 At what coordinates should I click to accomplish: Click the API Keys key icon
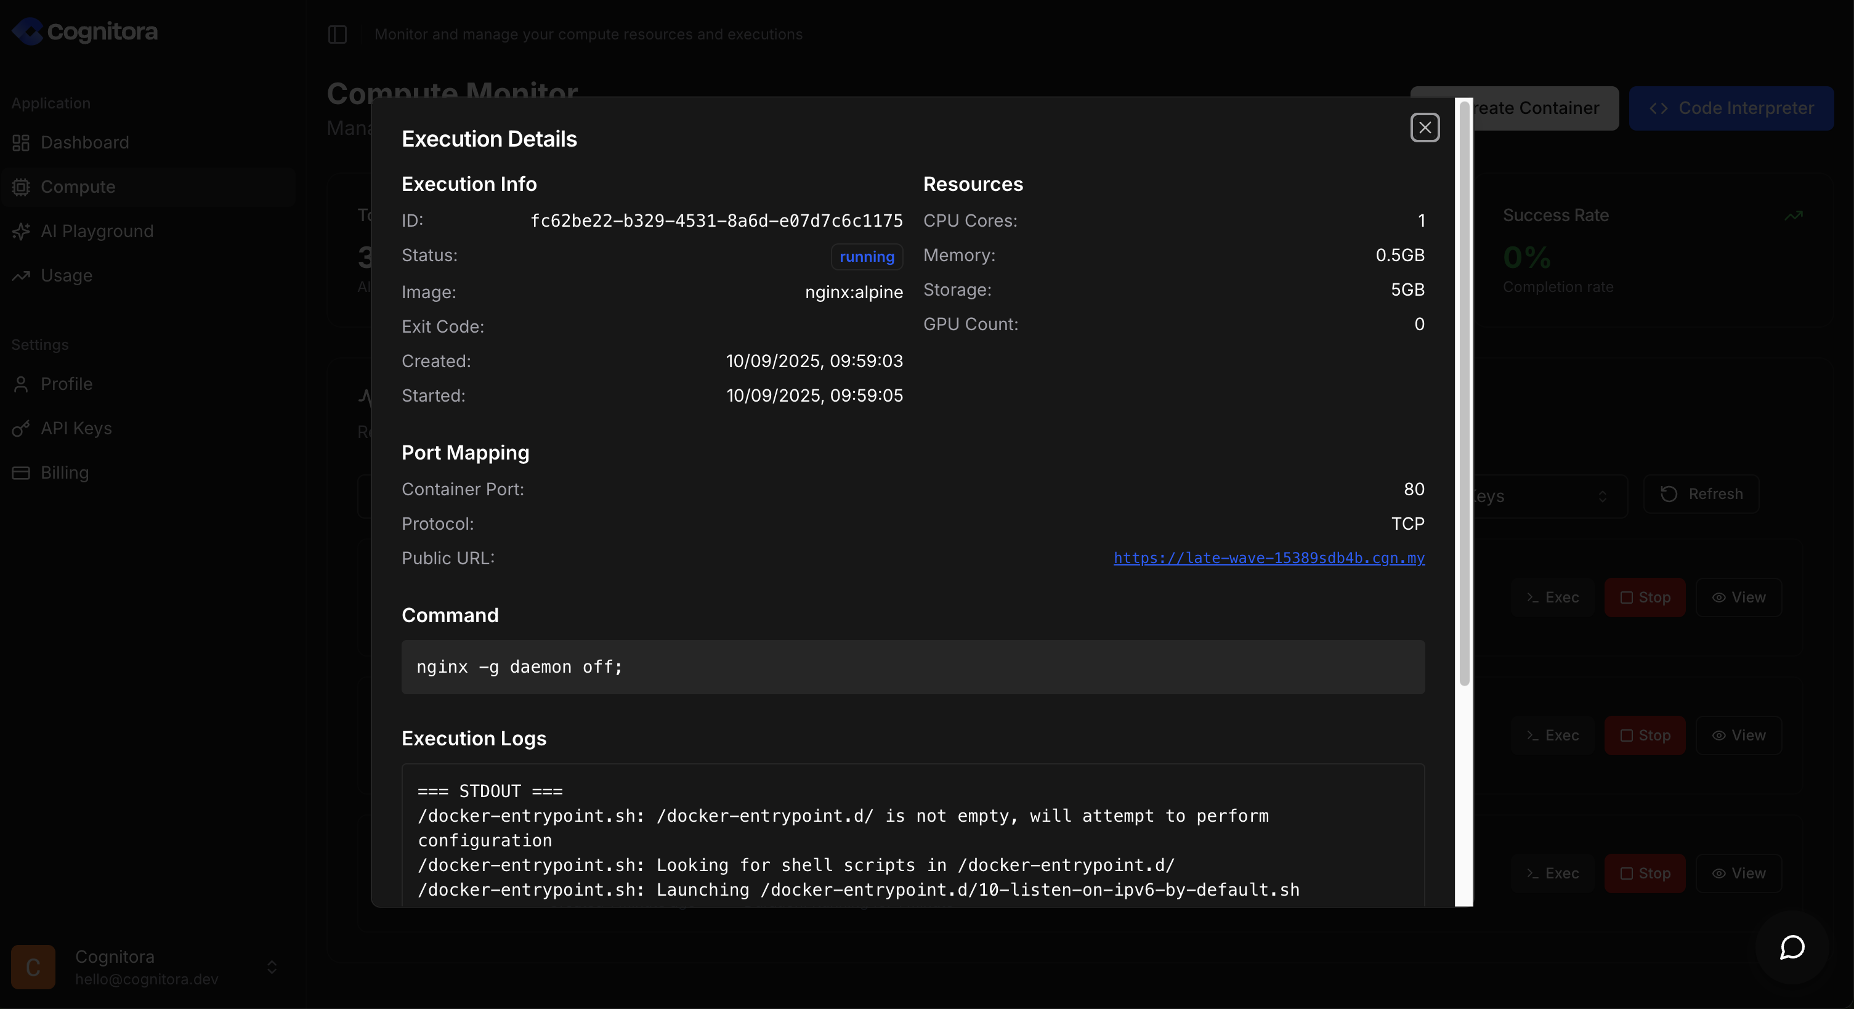click(x=21, y=428)
